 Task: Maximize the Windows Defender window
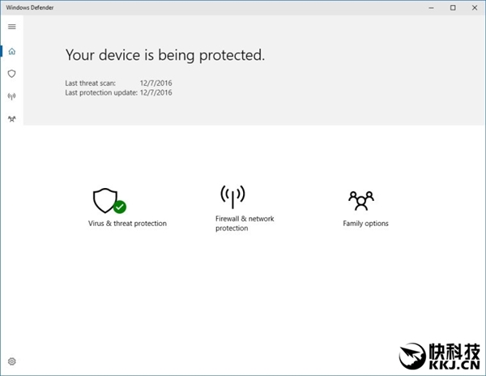click(453, 8)
